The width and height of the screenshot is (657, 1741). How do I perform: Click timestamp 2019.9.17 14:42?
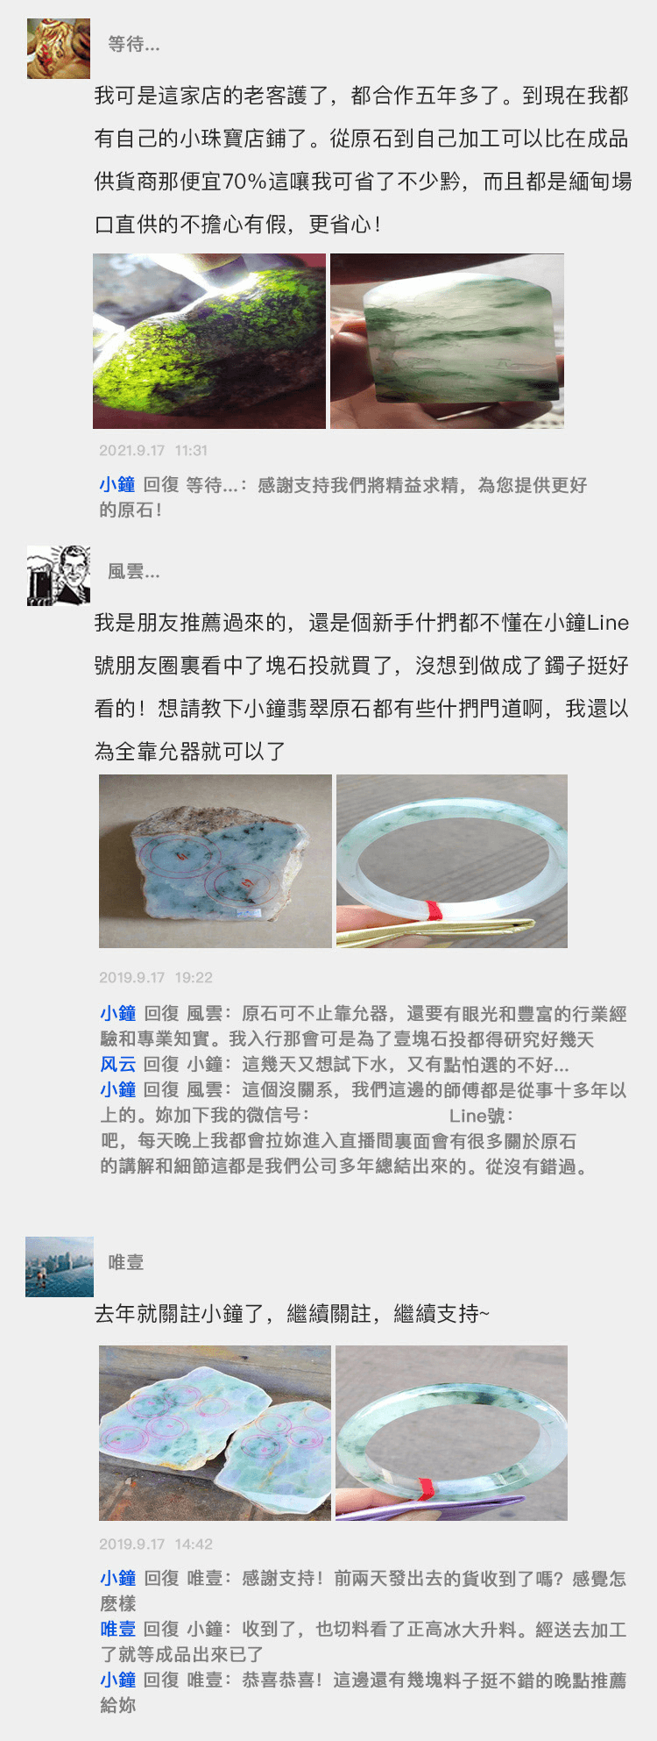(x=156, y=1545)
